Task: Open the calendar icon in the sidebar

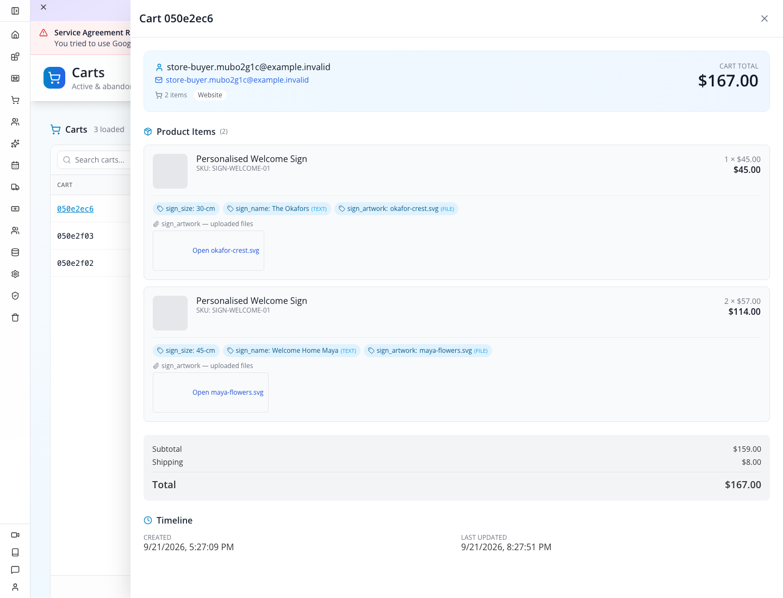Action: point(15,165)
